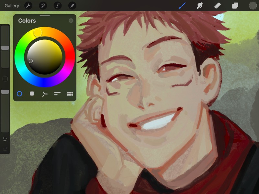Click the Colors panel title
259x194 pixels.
click(x=27, y=21)
